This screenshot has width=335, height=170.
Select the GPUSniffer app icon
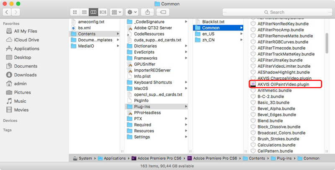click(x=129, y=64)
